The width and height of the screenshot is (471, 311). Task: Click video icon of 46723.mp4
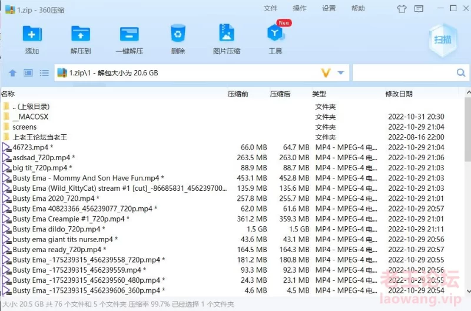click(6, 147)
